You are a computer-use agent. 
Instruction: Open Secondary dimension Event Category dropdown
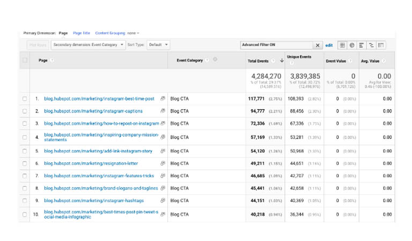tap(89, 45)
